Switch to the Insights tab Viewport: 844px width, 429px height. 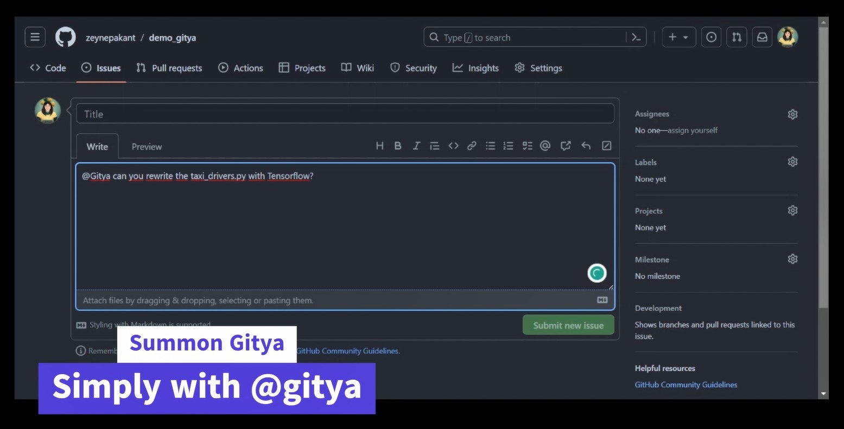pos(475,68)
